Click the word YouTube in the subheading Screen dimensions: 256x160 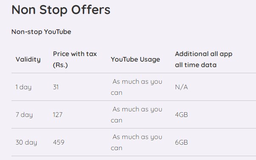[58, 32]
